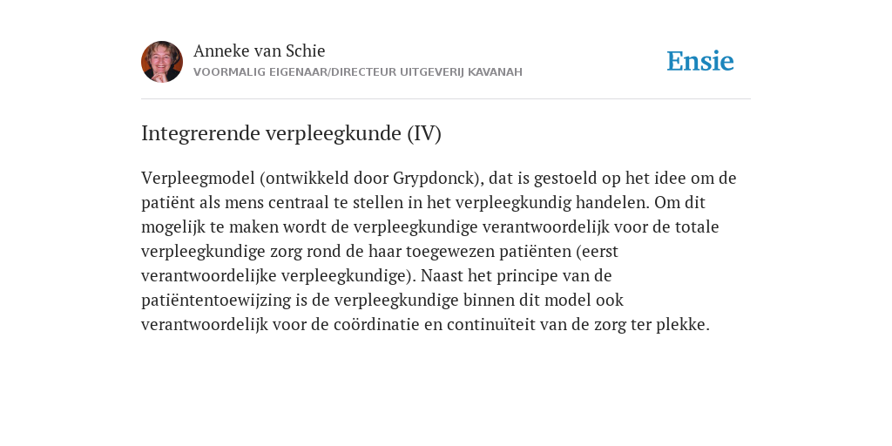Screen dimensions: 892x446
Task: Click the line beginning verpleegkundige zorg rond
Action: 380,252
